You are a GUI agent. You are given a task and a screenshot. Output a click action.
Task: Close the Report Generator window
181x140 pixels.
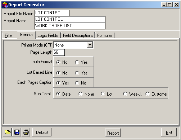pos(176,5)
